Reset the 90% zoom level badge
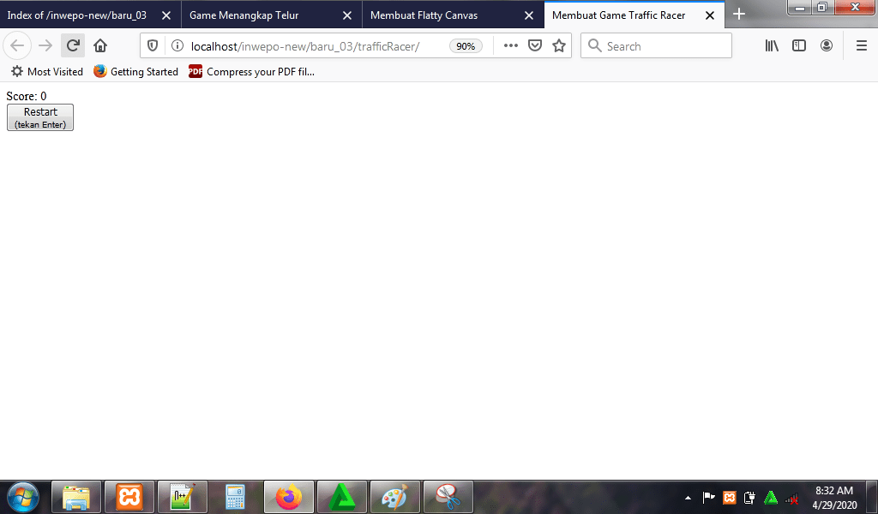 (466, 46)
